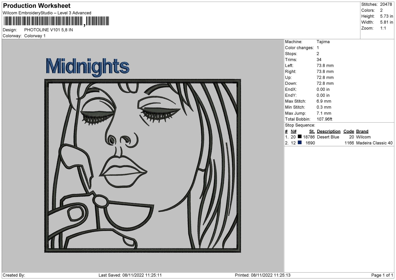Click 'Last Saved: 08/11/2022 11:25:11' text
The width and height of the screenshot is (396, 280).
tap(130, 275)
